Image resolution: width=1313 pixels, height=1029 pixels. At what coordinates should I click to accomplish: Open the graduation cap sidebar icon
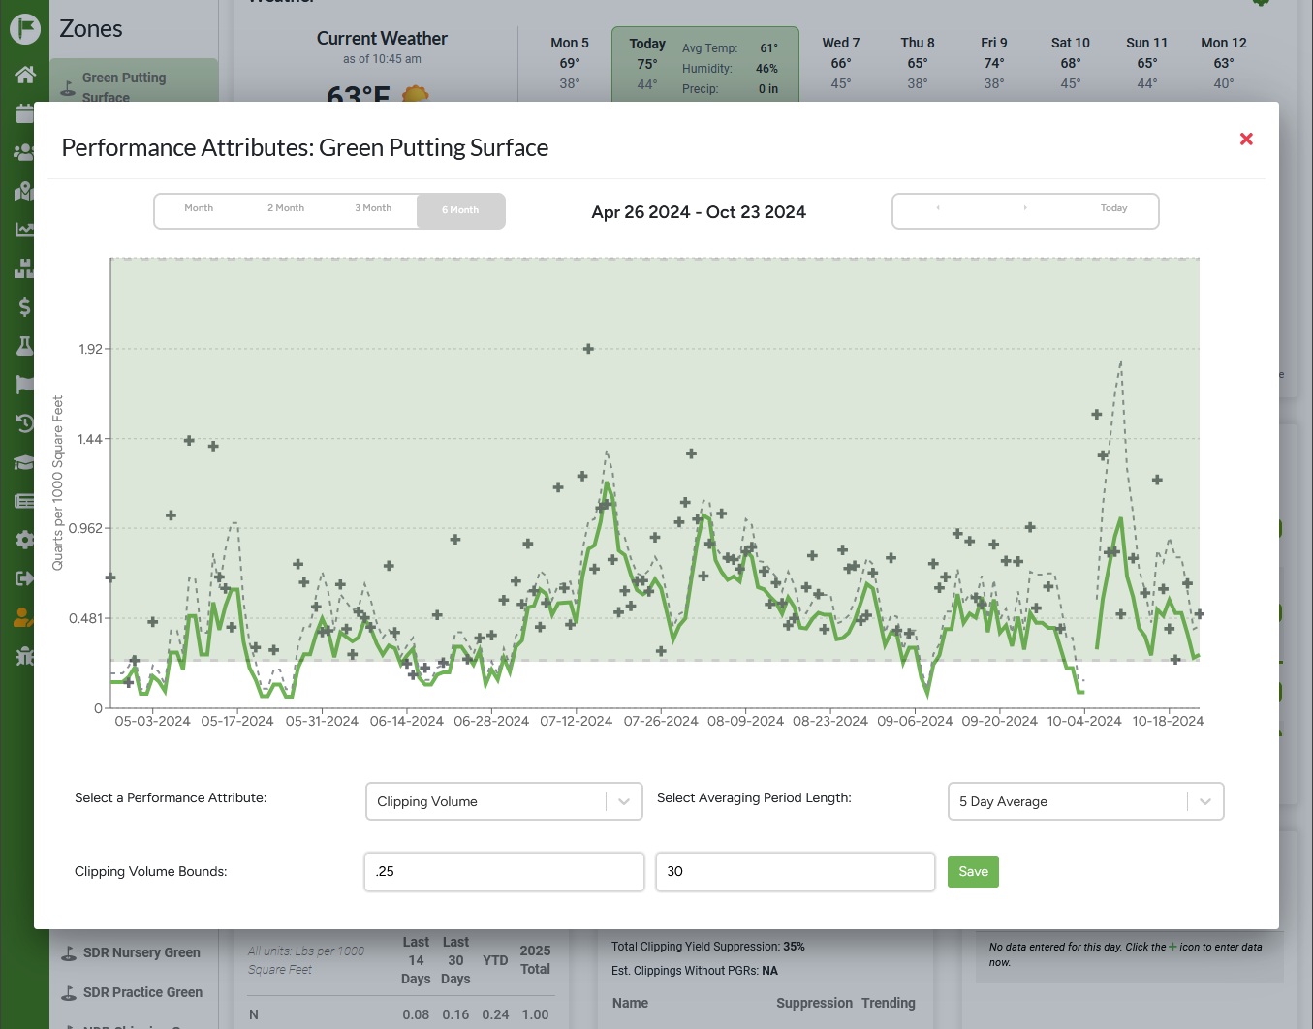click(x=25, y=462)
